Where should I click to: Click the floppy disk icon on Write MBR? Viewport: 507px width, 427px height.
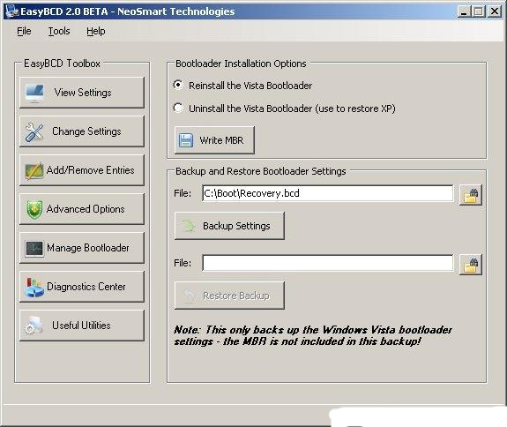(186, 140)
